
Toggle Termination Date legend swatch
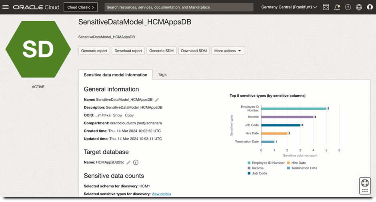[288, 168]
